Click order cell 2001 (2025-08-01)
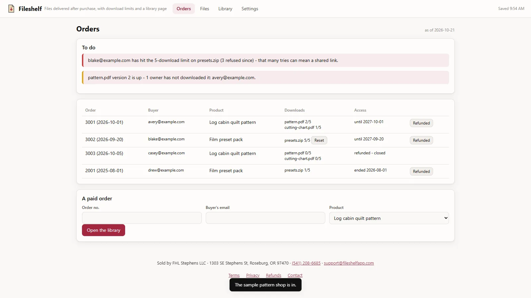 click(x=104, y=171)
